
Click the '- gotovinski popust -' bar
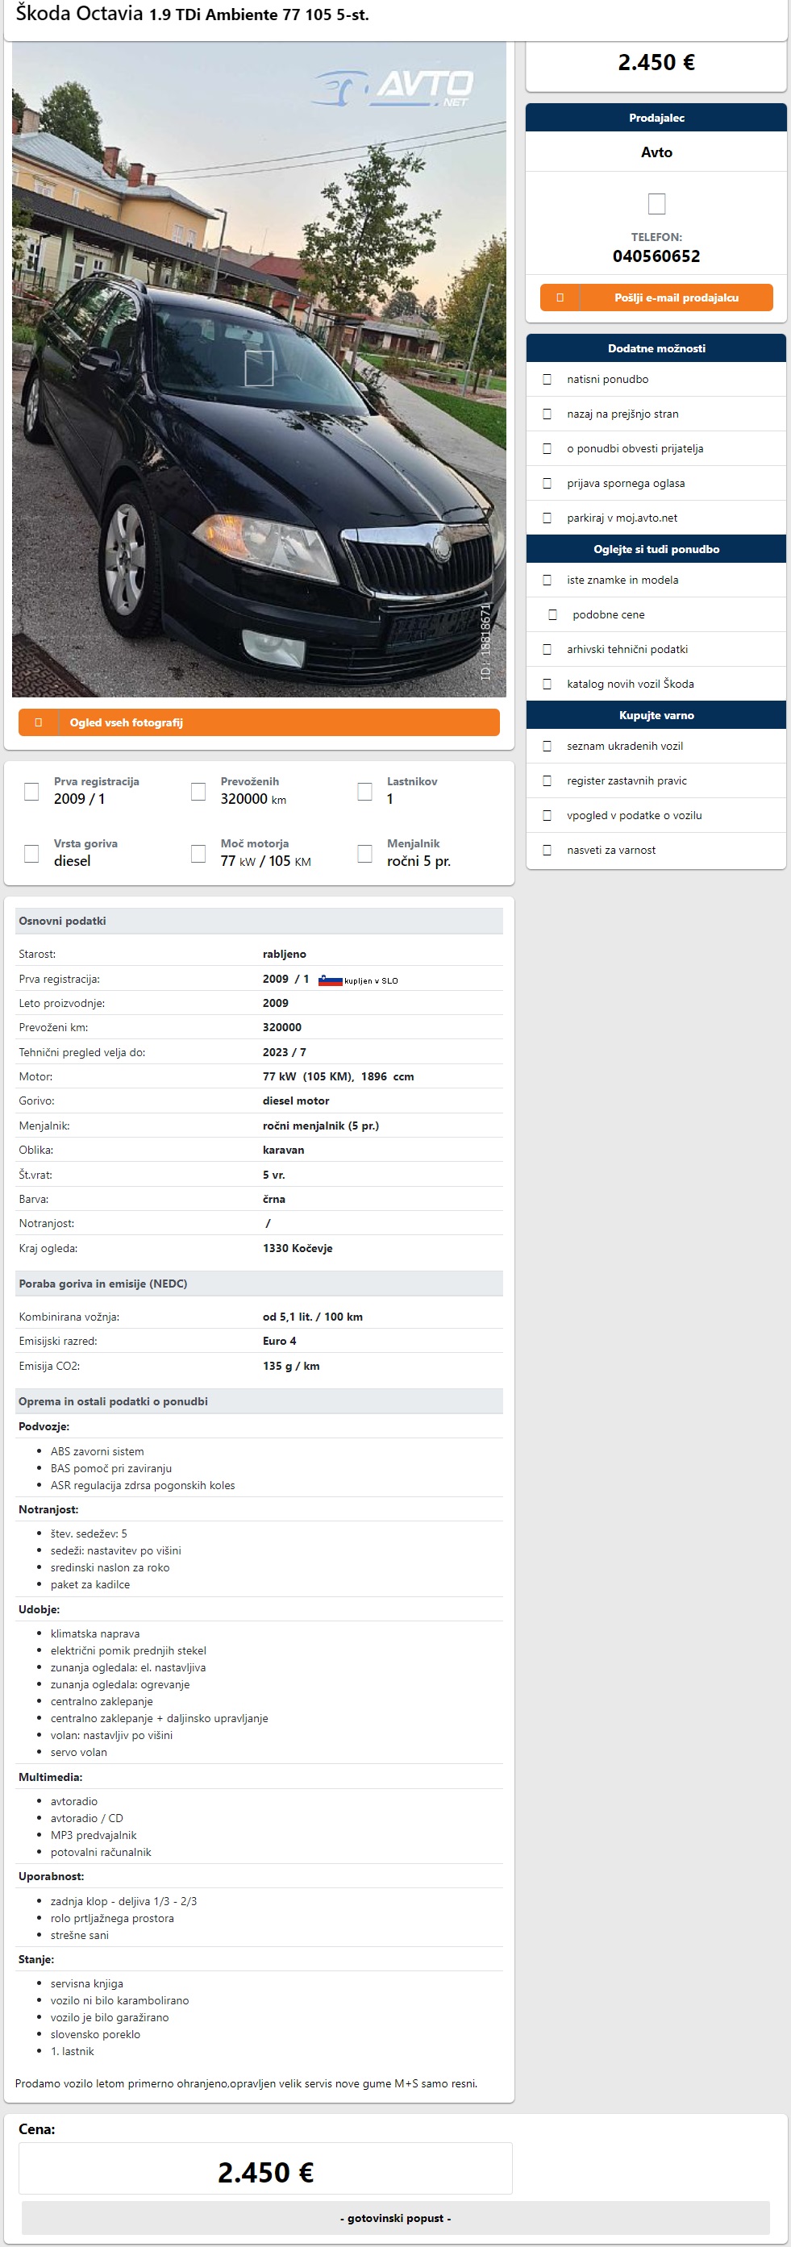395,2218
